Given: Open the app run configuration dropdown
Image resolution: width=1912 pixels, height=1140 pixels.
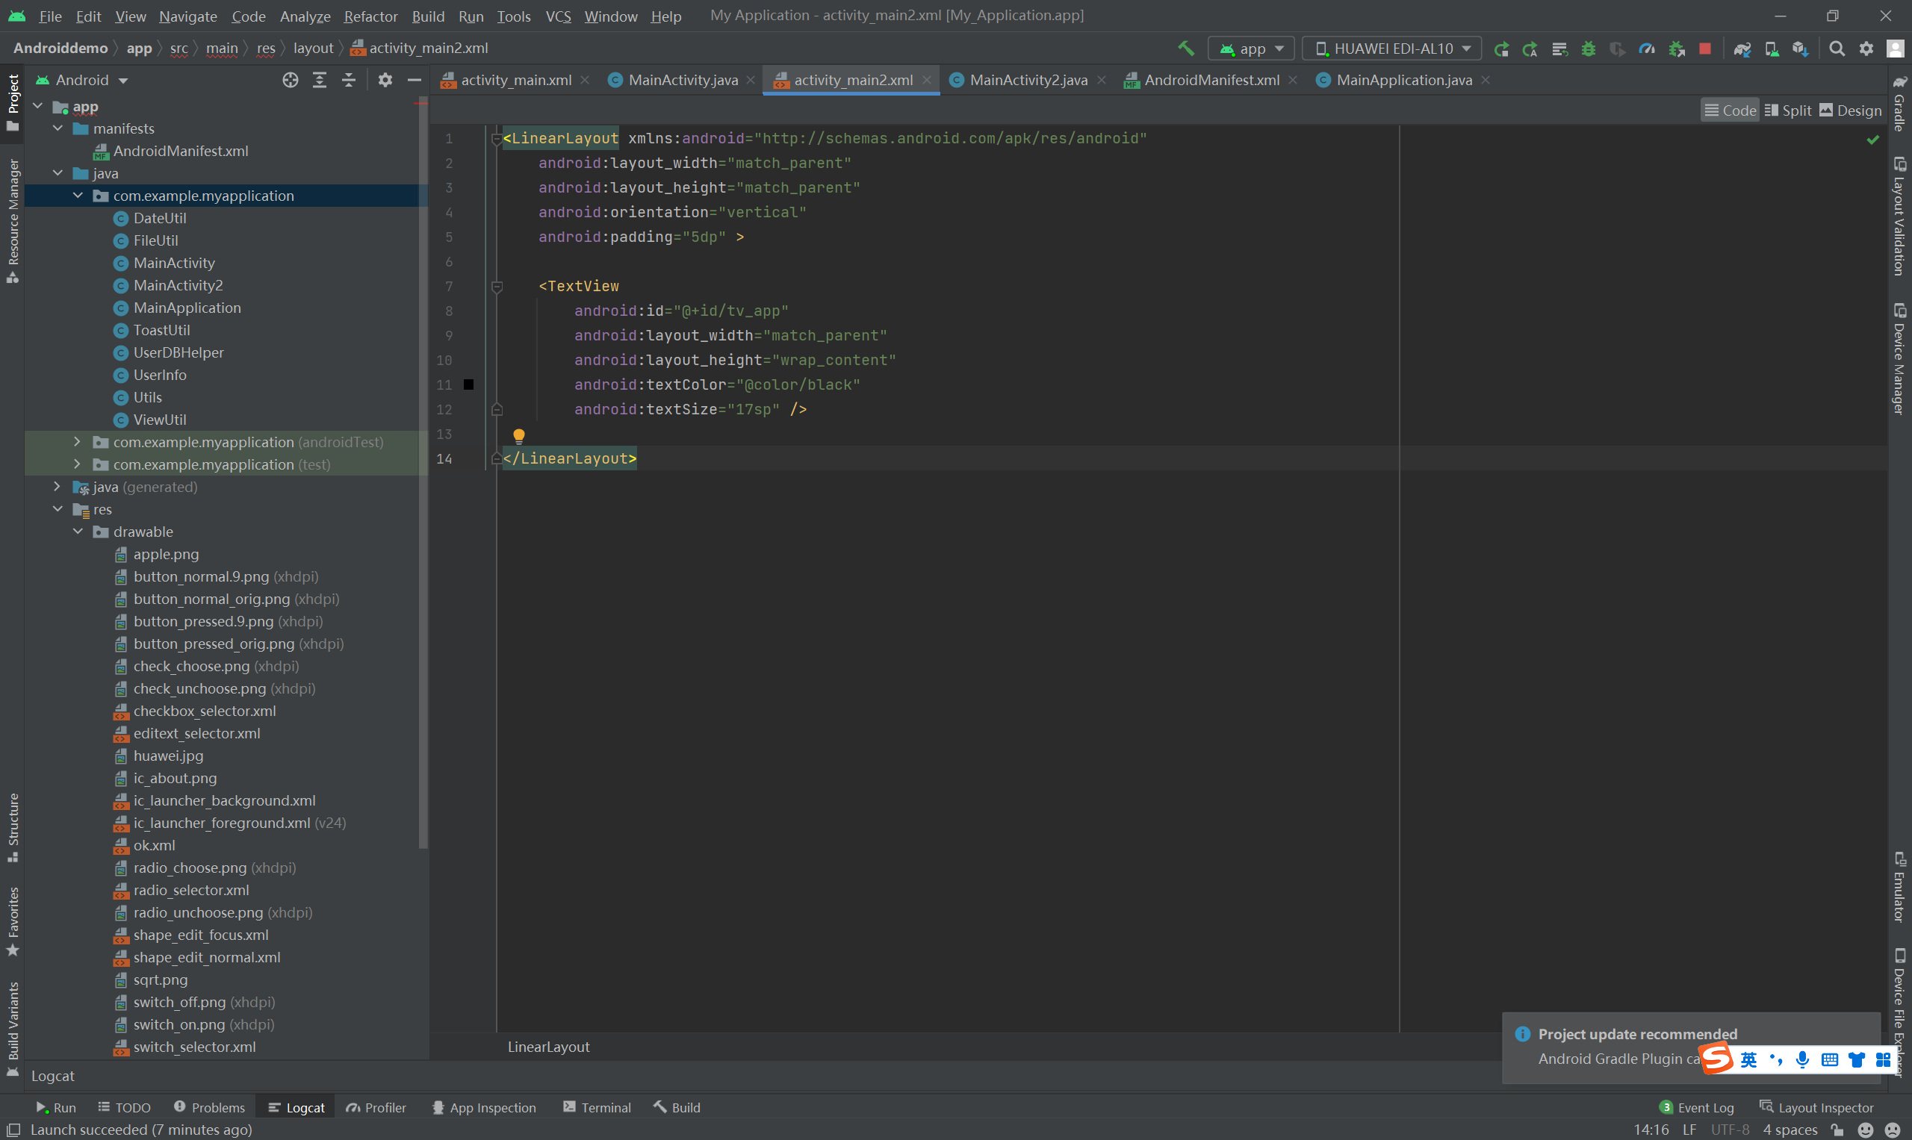Looking at the screenshot, I should 1251,49.
